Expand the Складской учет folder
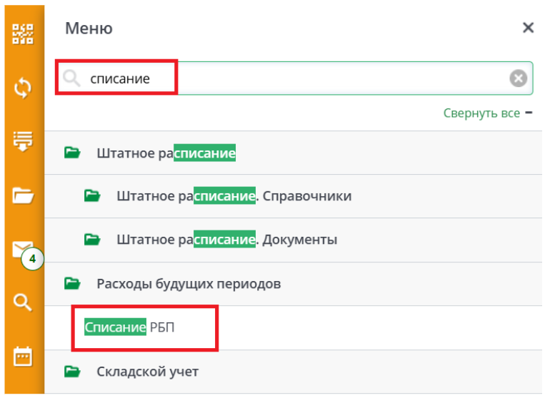 tap(147, 372)
